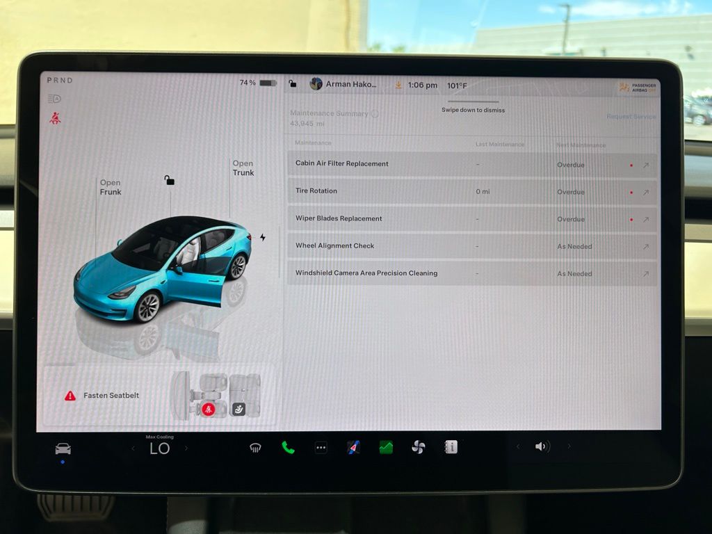Open the three-dots app launcher
Image resolution: width=712 pixels, height=534 pixels.
point(321,447)
